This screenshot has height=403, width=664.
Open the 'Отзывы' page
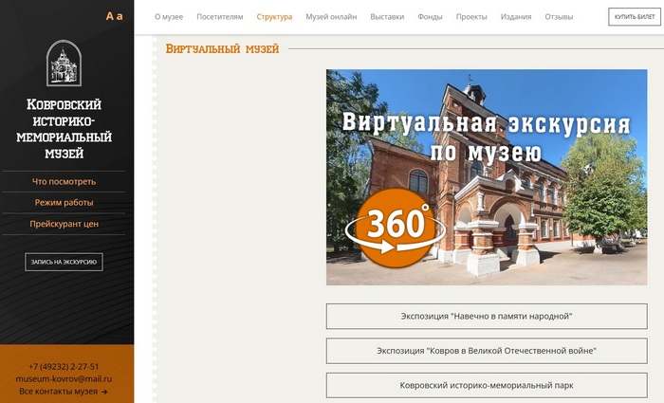(x=559, y=17)
